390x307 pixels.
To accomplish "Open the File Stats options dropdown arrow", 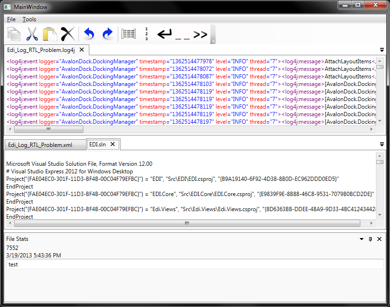I will point(362,239).
